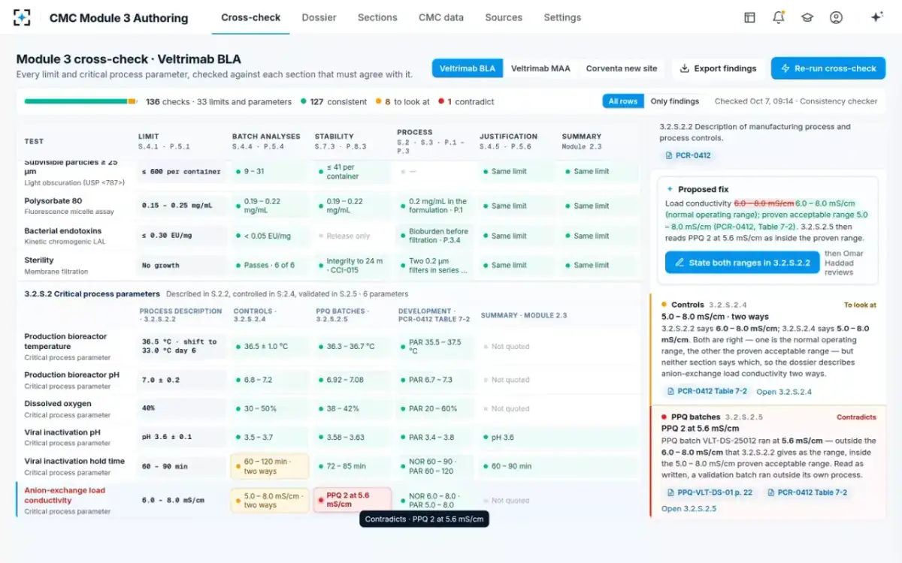This screenshot has height=563, width=902.
Task: Open the notifications bell
Action: click(778, 17)
